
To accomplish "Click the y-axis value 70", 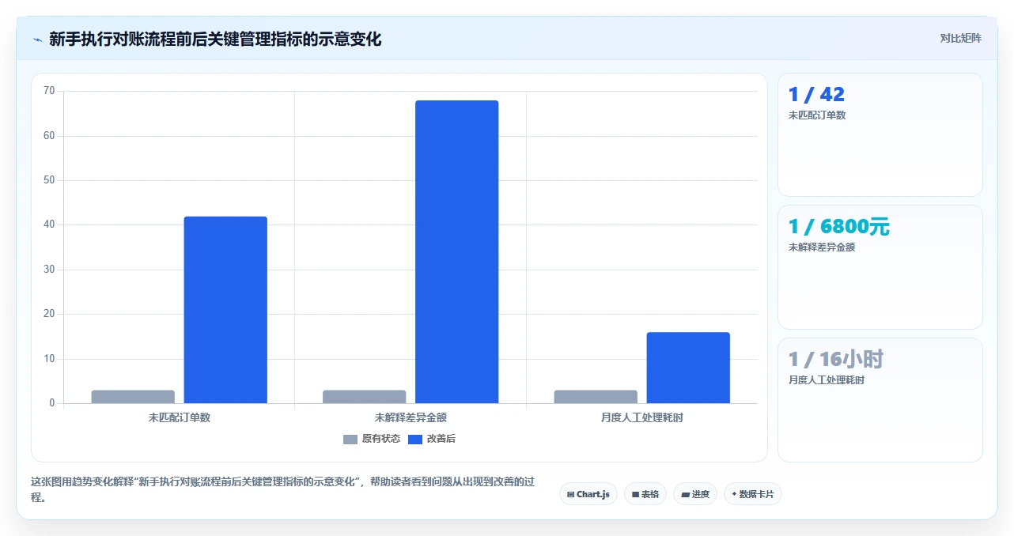I will [49, 91].
